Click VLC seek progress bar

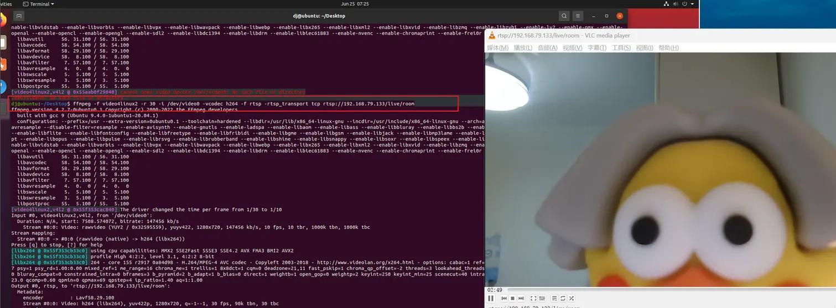click(x=671, y=290)
